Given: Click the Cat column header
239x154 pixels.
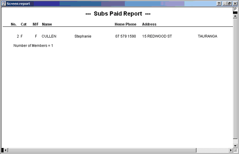Looking at the screenshot, I should (24, 24).
